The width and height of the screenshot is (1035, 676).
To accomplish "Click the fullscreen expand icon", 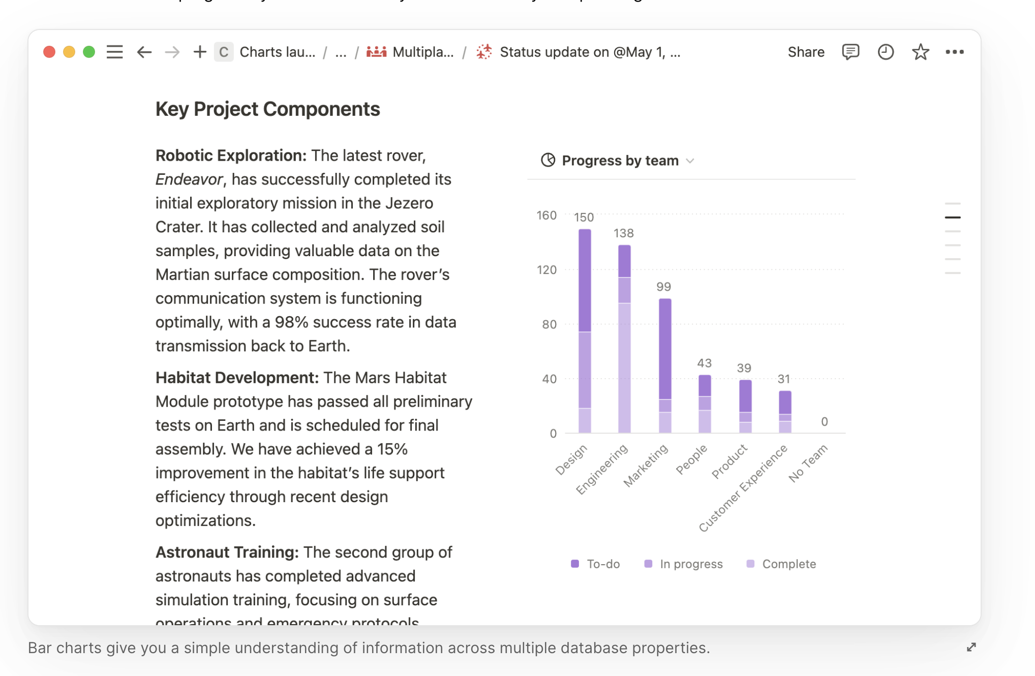I will tap(971, 647).
